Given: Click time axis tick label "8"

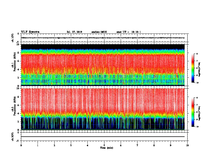Looking at the screenshot, I should pos(154,145).
